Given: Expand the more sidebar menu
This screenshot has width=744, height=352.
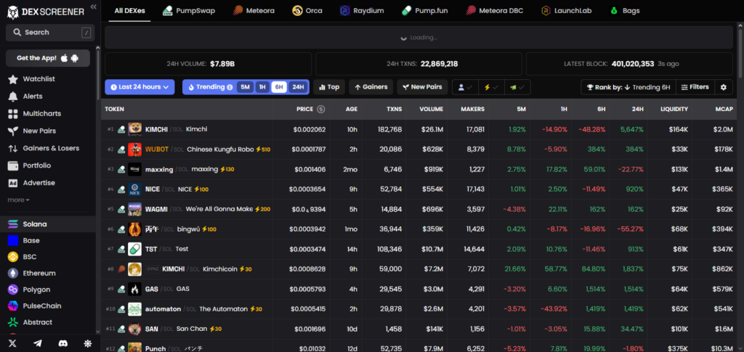Looking at the screenshot, I should pyautogui.click(x=18, y=200).
